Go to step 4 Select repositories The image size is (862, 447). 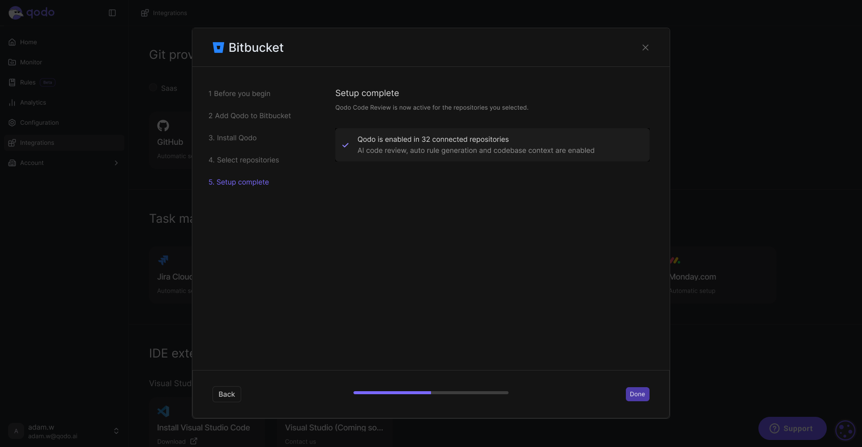(244, 160)
